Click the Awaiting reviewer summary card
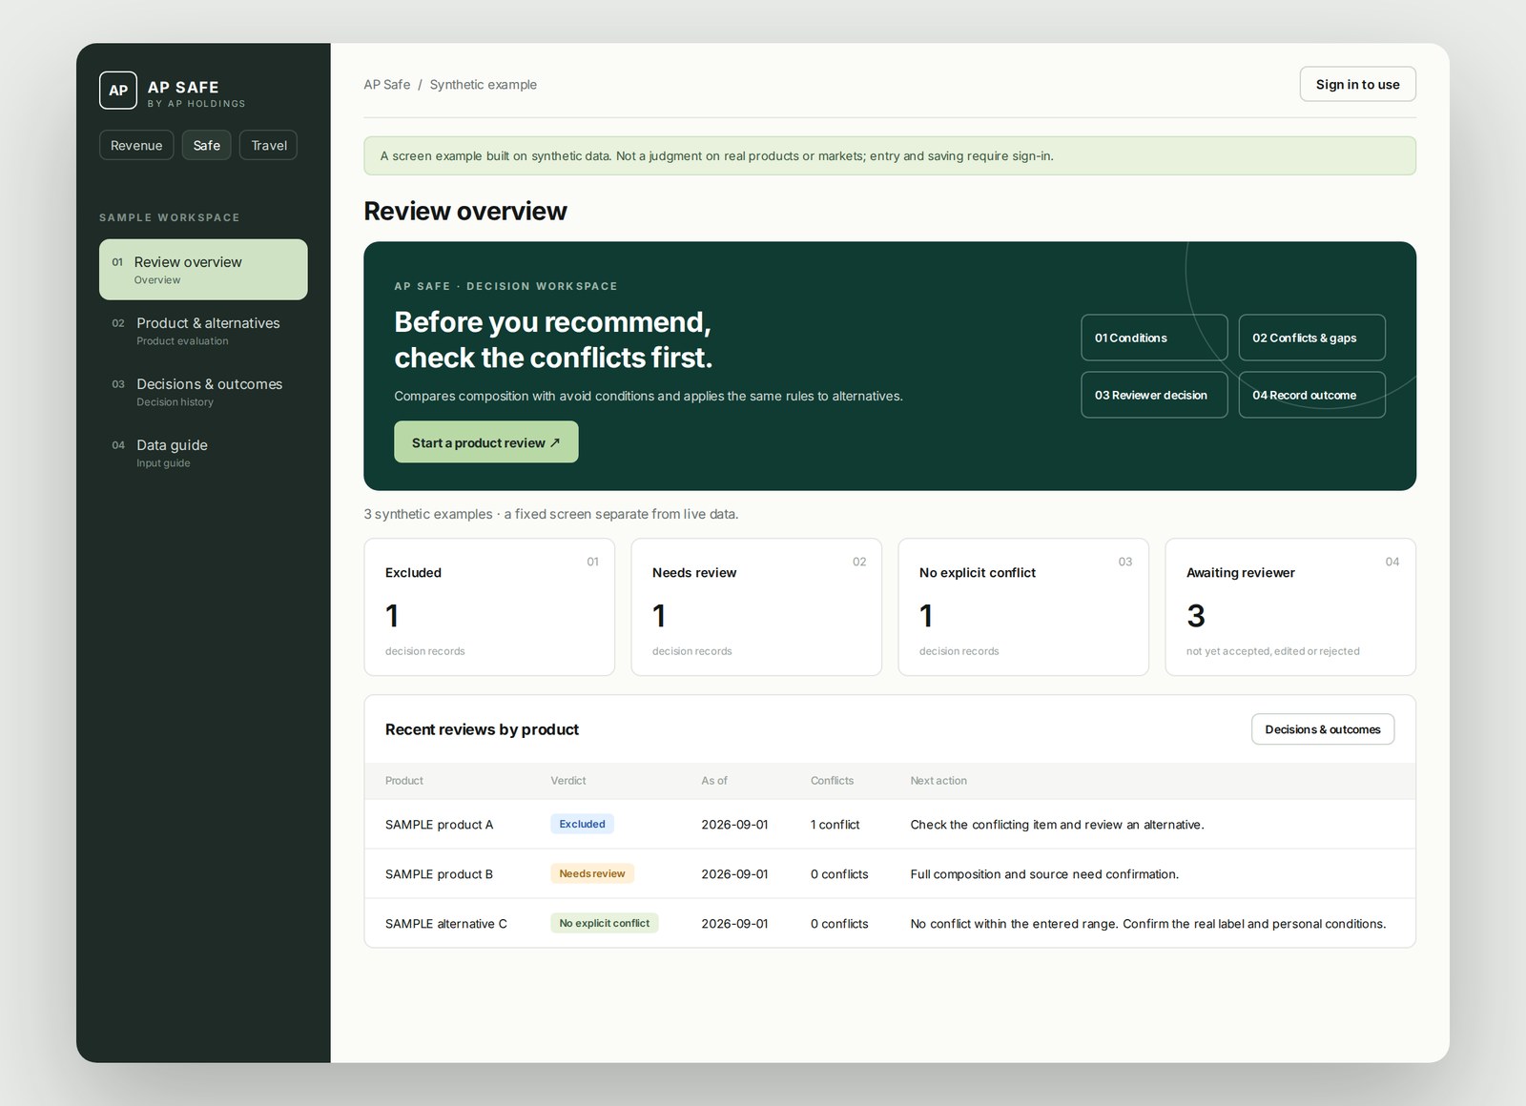Screen dimensions: 1526x1106 [1290, 607]
